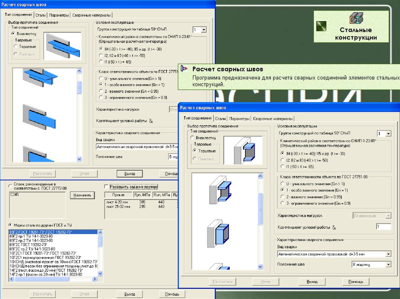The width and height of the screenshot is (400, 299).
Task: Switch to Параметры tab in right dialog
Action: [239, 119]
